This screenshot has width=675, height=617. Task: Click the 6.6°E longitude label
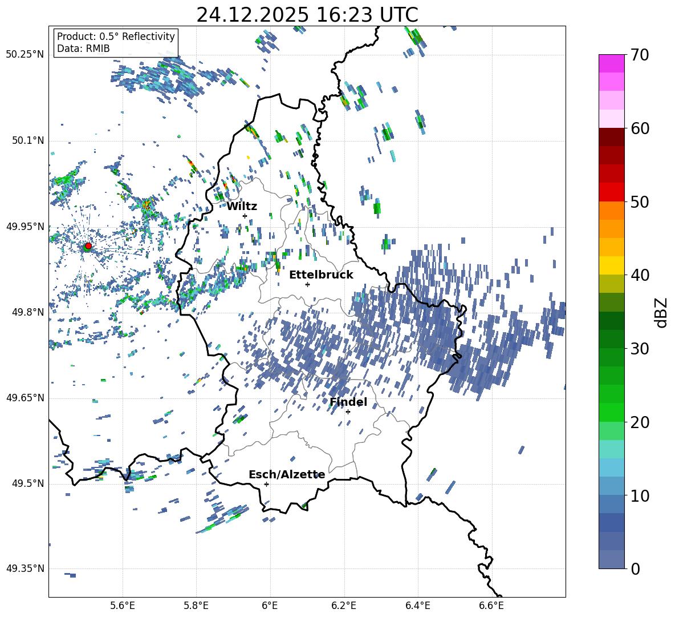click(x=491, y=606)
